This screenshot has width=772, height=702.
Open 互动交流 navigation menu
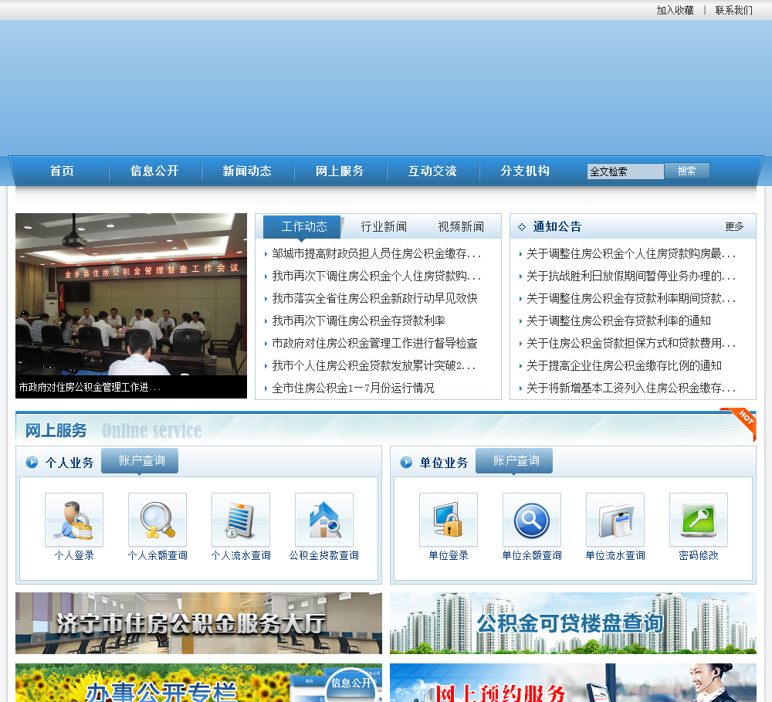click(x=432, y=171)
